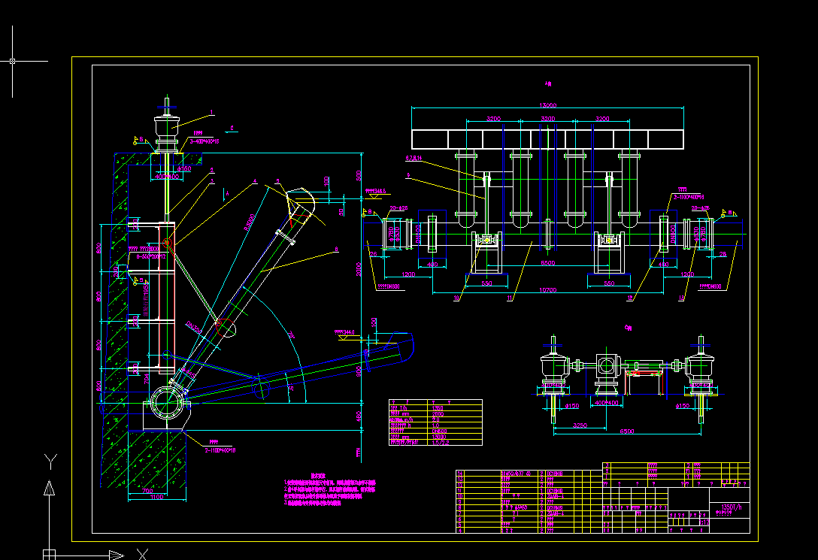
Task: Select the magenta technical notes text block
Action: pos(329,489)
